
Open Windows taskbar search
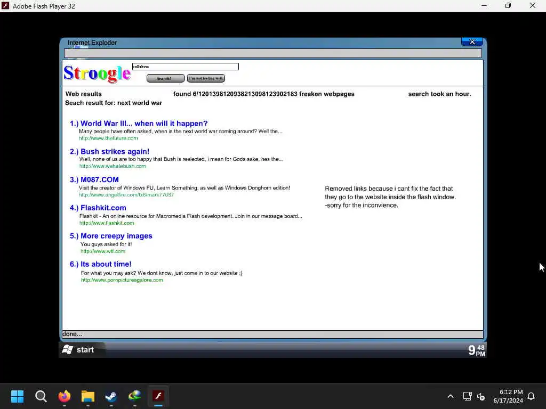pyautogui.click(x=41, y=396)
